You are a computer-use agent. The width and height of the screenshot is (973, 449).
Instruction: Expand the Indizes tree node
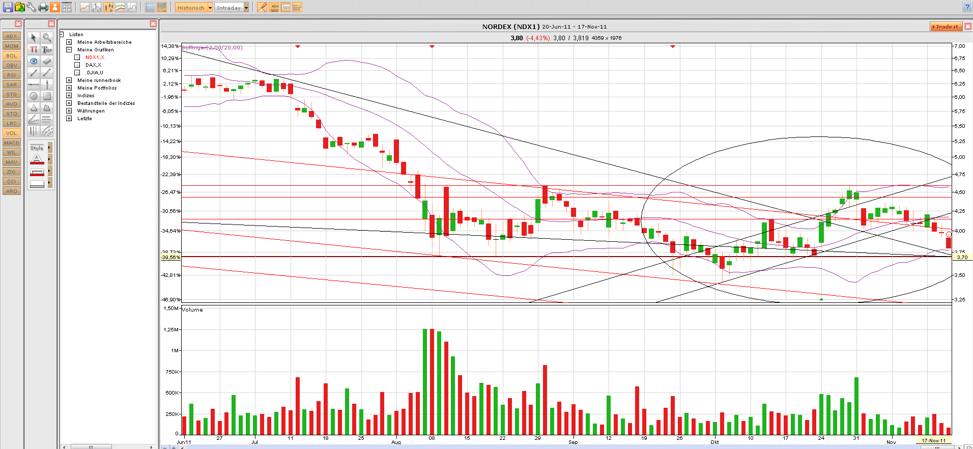(x=69, y=95)
